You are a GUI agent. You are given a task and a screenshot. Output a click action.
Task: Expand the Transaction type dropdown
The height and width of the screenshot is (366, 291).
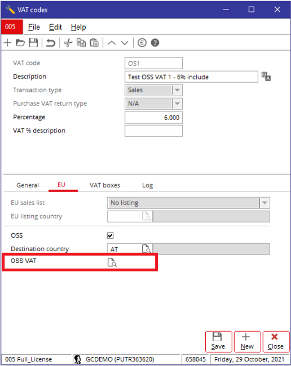tap(177, 90)
